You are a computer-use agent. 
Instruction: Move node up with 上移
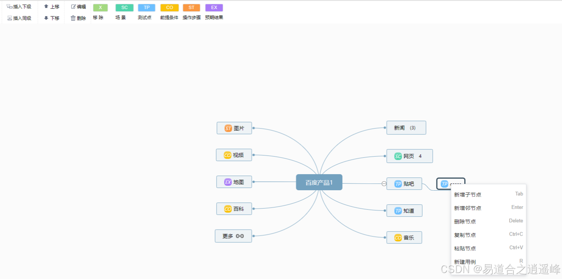point(52,6)
